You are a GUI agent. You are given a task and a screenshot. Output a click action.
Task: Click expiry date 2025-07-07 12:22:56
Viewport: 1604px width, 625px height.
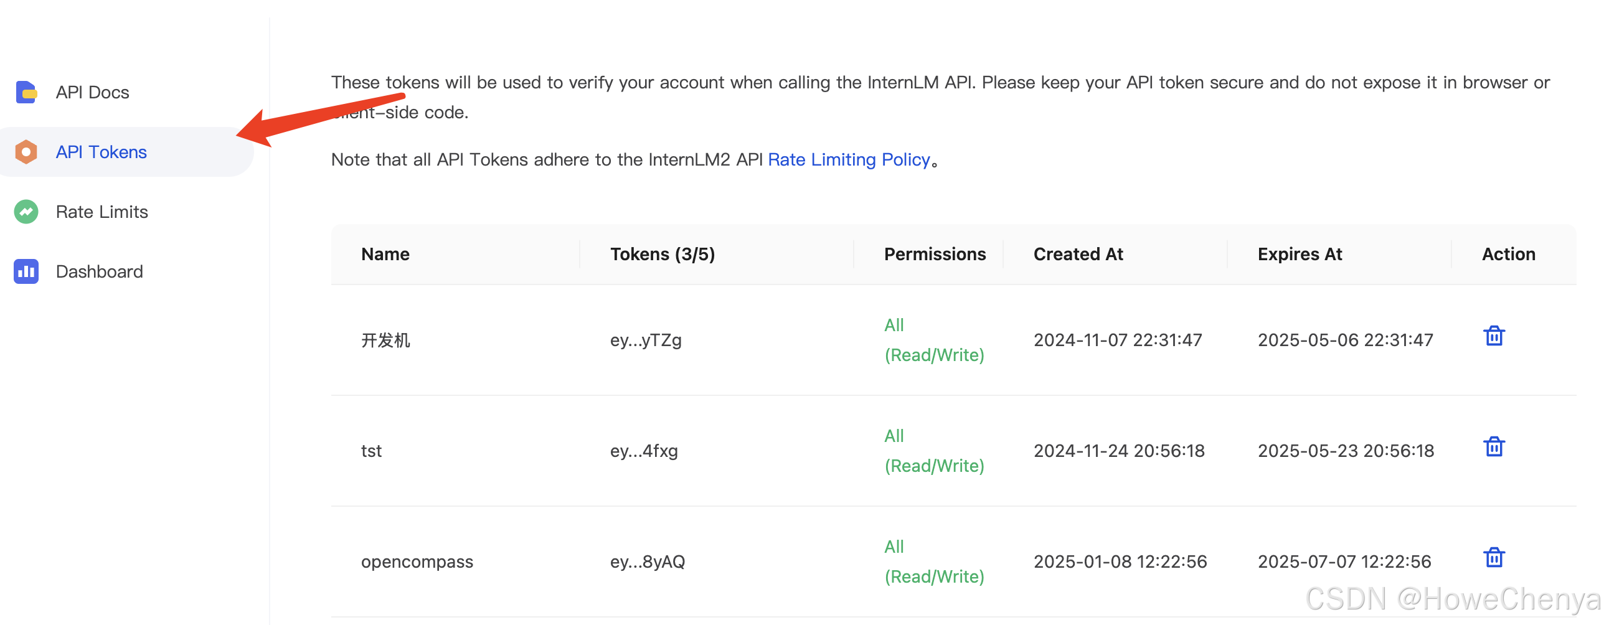[1344, 562]
